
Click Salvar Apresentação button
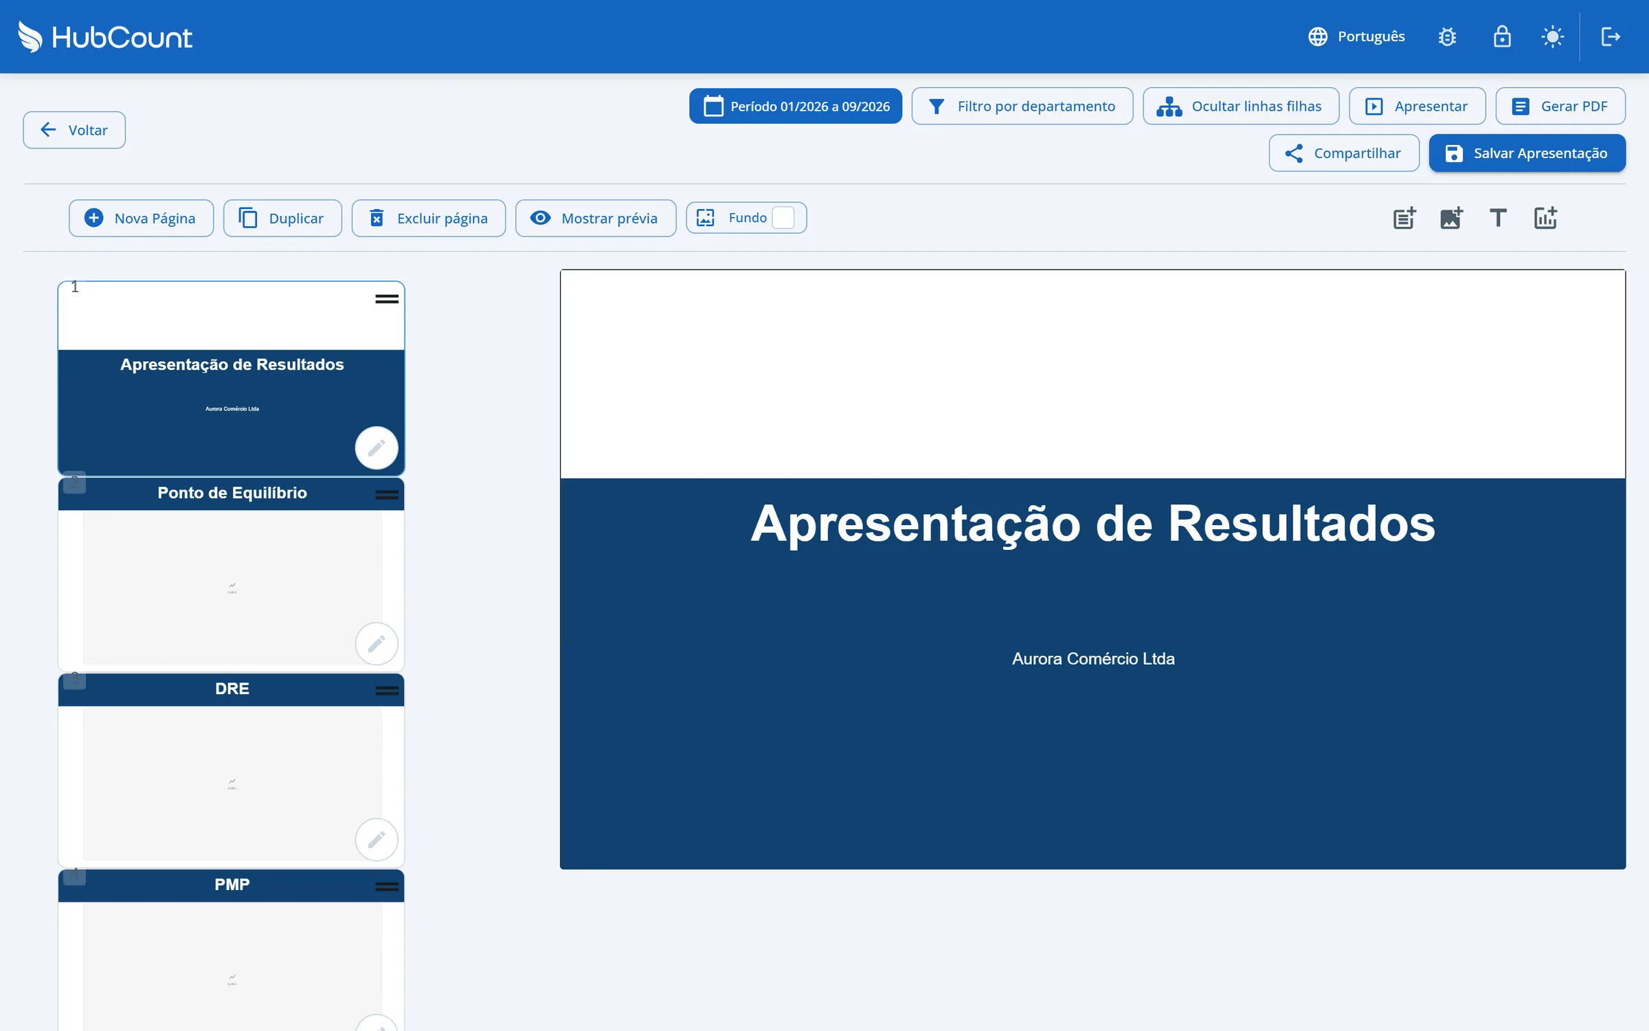point(1527,153)
